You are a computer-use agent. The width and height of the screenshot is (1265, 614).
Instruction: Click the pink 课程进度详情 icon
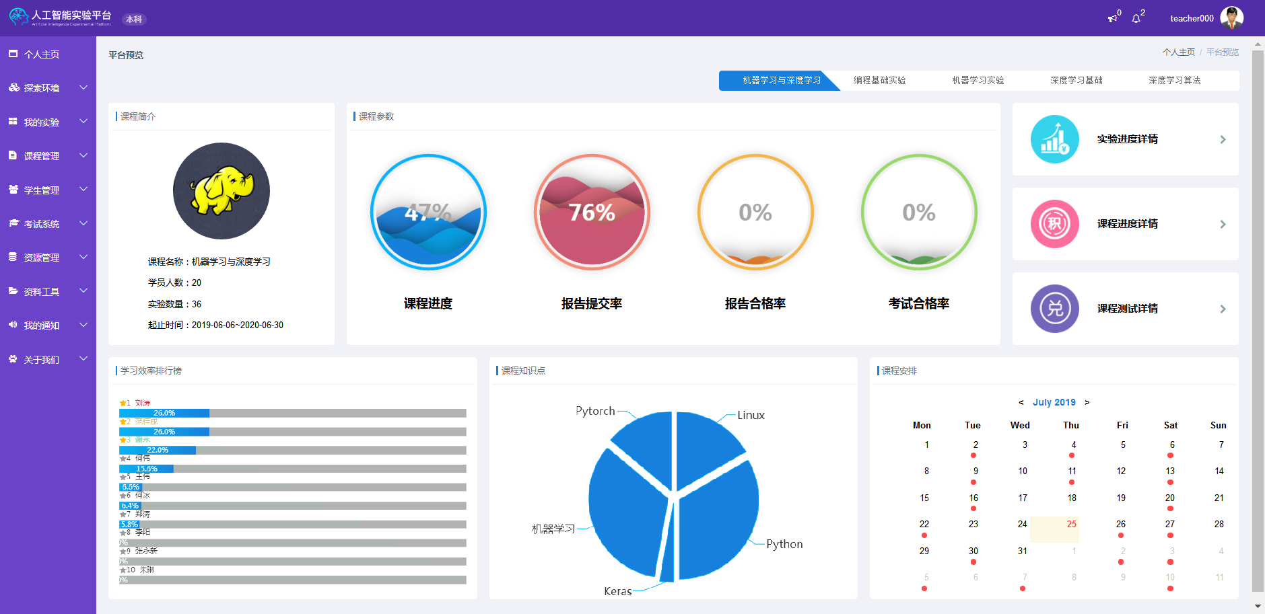[1054, 224]
